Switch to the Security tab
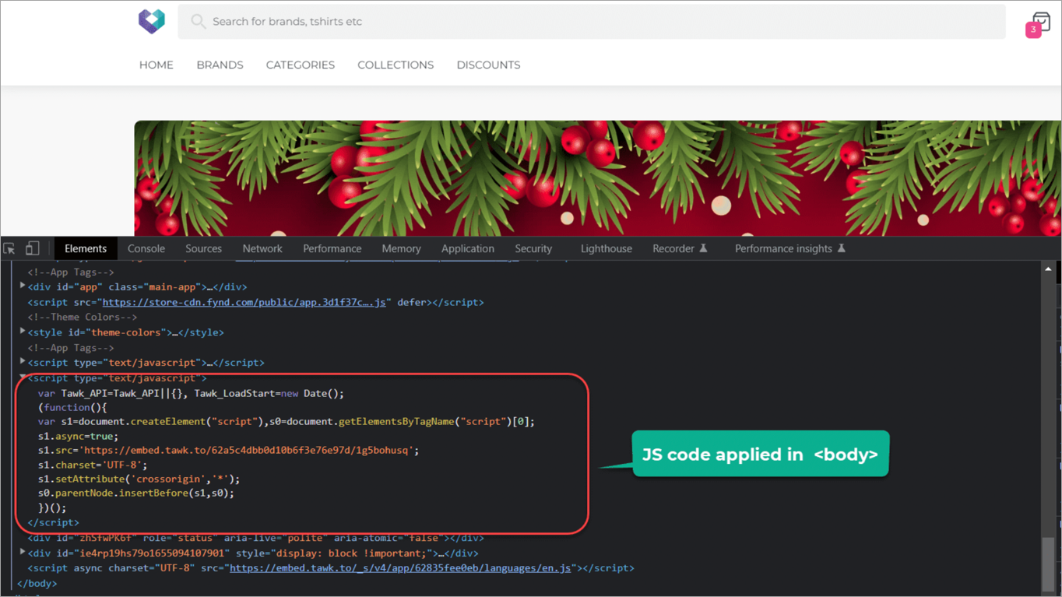Viewport: 1062px width, 597px height. point(533,248)
